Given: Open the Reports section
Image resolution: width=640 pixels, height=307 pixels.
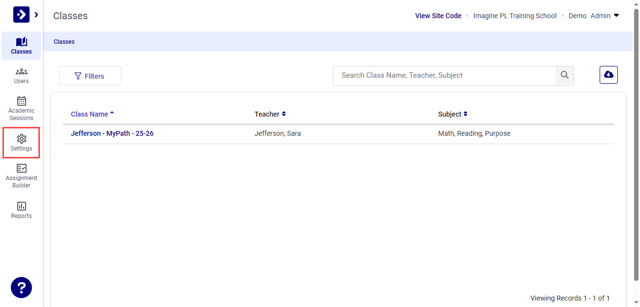Looking at the screenshot, I should pyautogui.click(x=21, y=210).
